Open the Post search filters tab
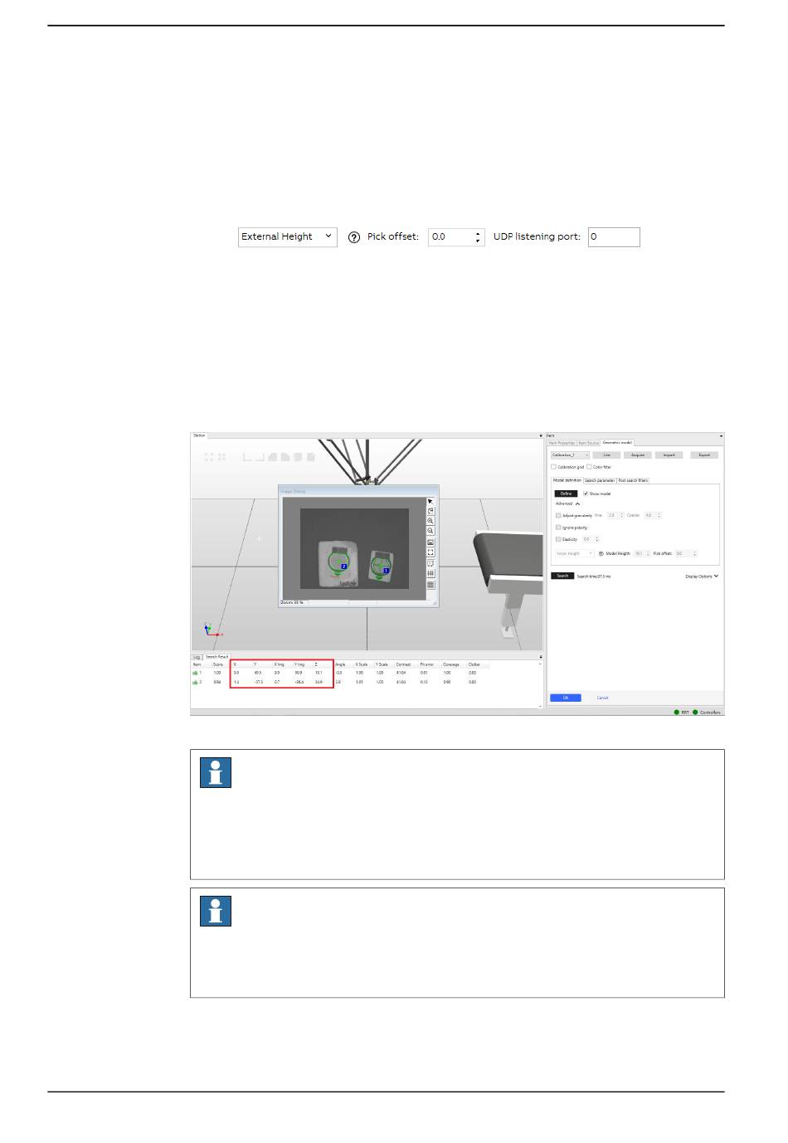 [x=633, y=480]
